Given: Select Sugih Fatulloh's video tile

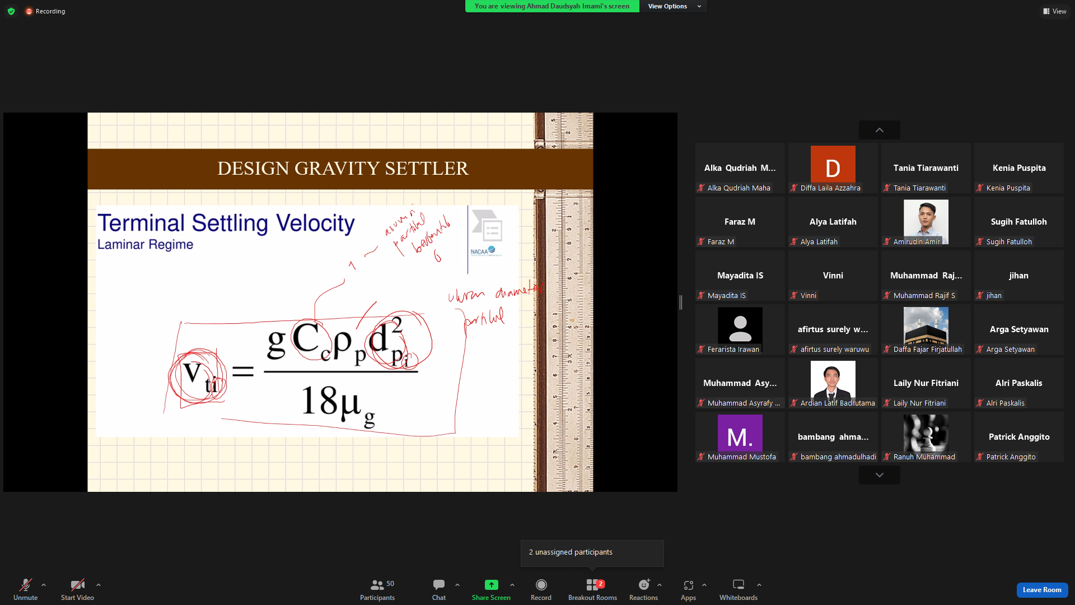Looking at the screenshot, I should pos(1019,222).
